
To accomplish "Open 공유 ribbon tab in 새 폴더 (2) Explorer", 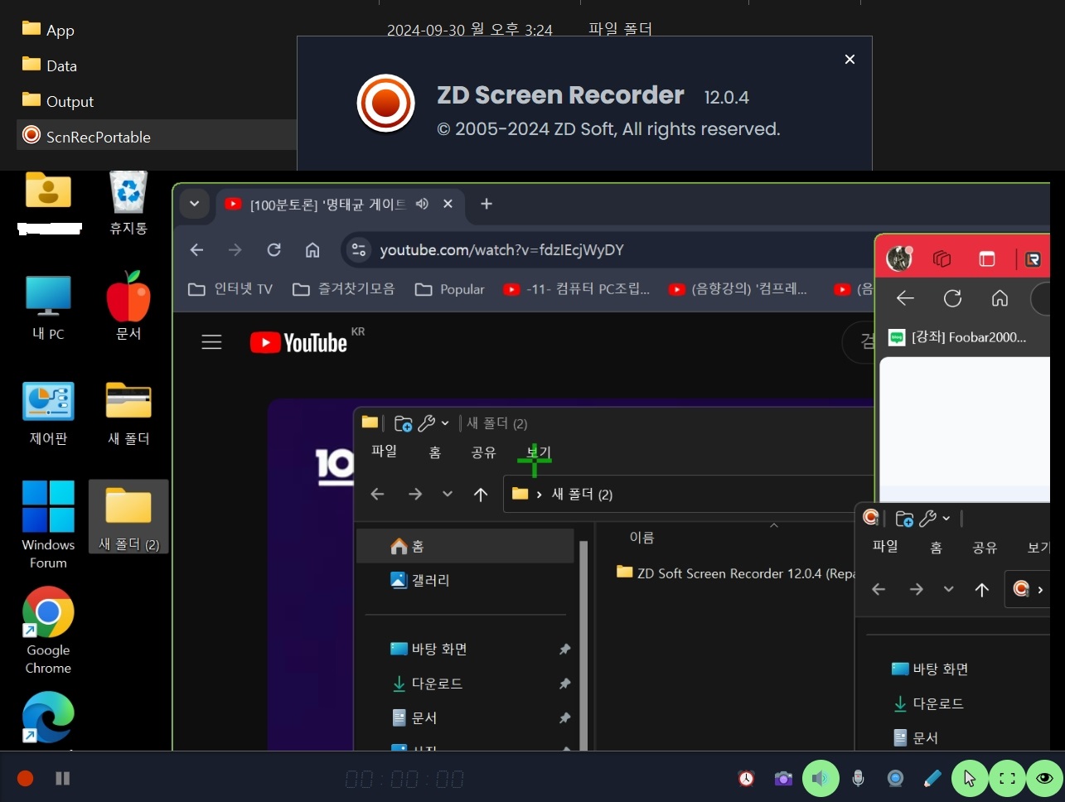I will click(483, 452).
